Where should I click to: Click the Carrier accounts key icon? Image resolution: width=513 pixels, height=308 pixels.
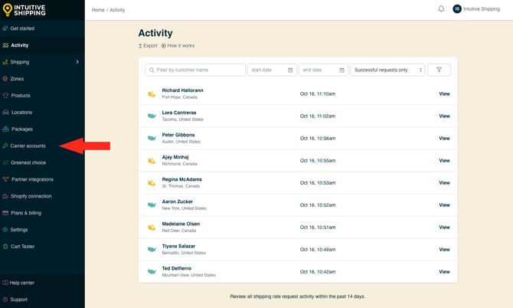pyautogui.click(x=5, y=146)
